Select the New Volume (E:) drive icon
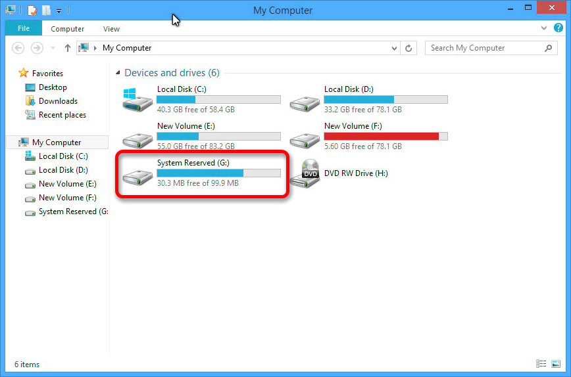571x377 pixels. point(137,140)
